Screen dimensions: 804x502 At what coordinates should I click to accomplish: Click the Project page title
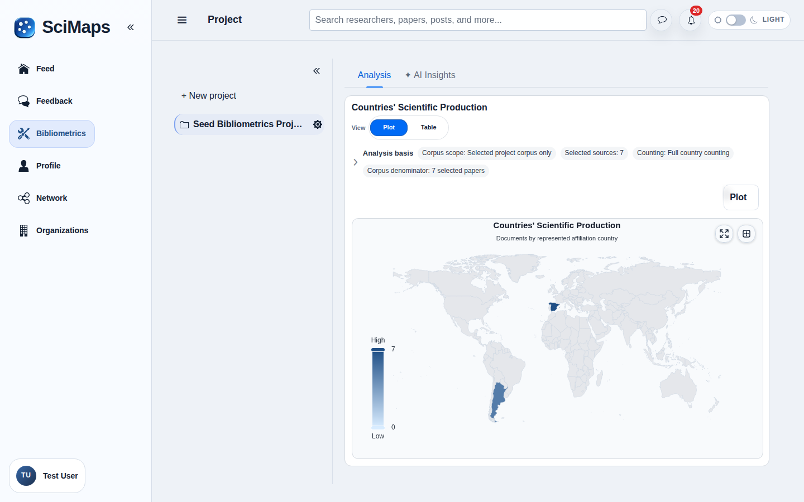[225, 20]
